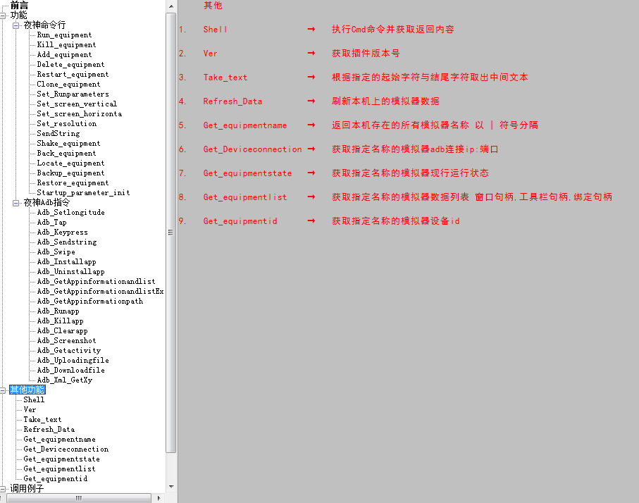639x503 pixels.
Task: Open Locate_equipment in the tree
Action: 70,163
